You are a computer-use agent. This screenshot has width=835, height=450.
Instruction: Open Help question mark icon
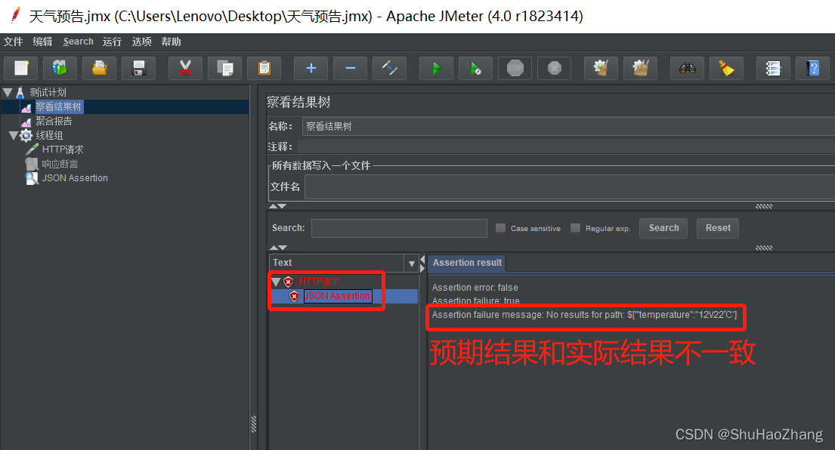[x=812, y=68]
